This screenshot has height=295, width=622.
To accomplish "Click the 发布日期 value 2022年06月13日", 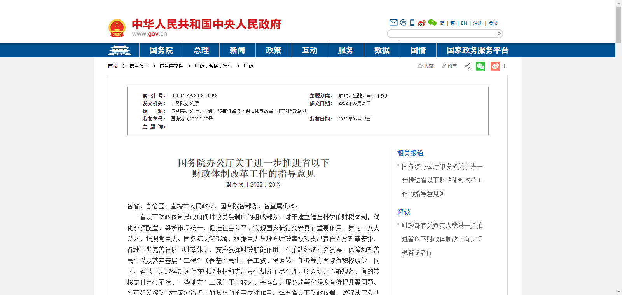I will coord(355,119).
